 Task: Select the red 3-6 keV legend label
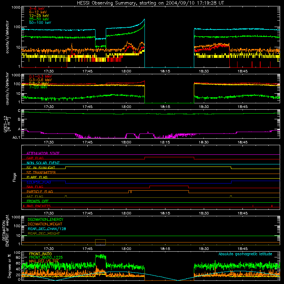click(x=37, y=9)
